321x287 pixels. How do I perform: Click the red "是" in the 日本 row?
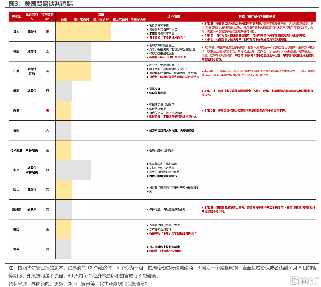pyautogui.click(x=48, y=32)
